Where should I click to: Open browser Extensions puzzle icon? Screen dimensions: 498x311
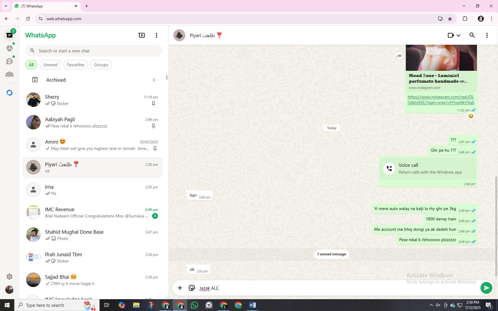tap(465, 19)
